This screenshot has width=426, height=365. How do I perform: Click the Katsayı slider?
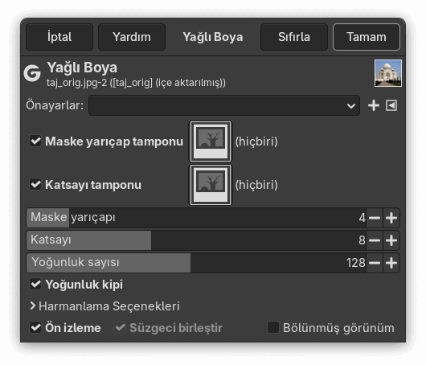[x=196, y=240]
